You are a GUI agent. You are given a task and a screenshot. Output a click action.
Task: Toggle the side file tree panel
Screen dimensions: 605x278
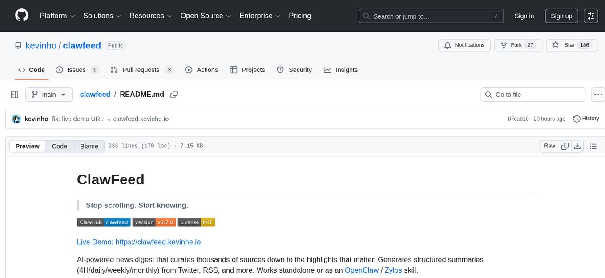coord(15,95)
